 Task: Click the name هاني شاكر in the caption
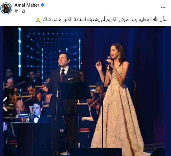(x=52, y=20)
